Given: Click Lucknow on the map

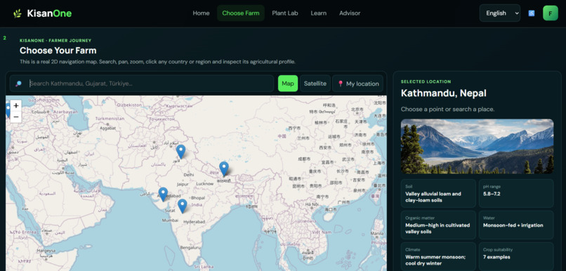Looking at the screenshot, I should [204, 184].
